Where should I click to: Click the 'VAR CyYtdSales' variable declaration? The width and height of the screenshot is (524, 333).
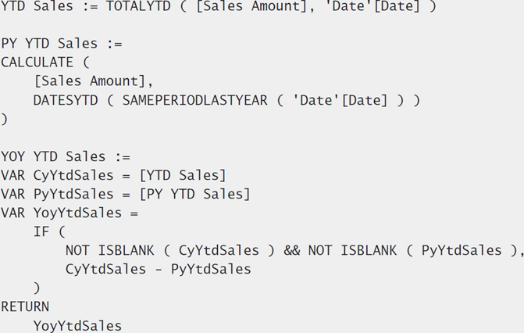(57, 176)
